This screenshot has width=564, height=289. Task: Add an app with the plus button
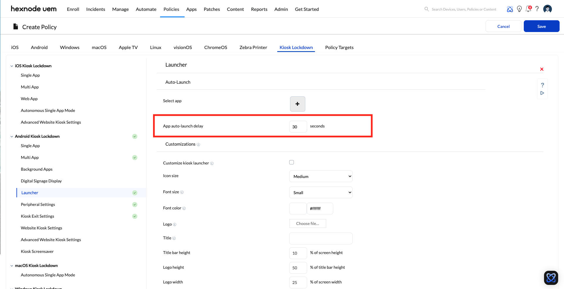[298, 104]
